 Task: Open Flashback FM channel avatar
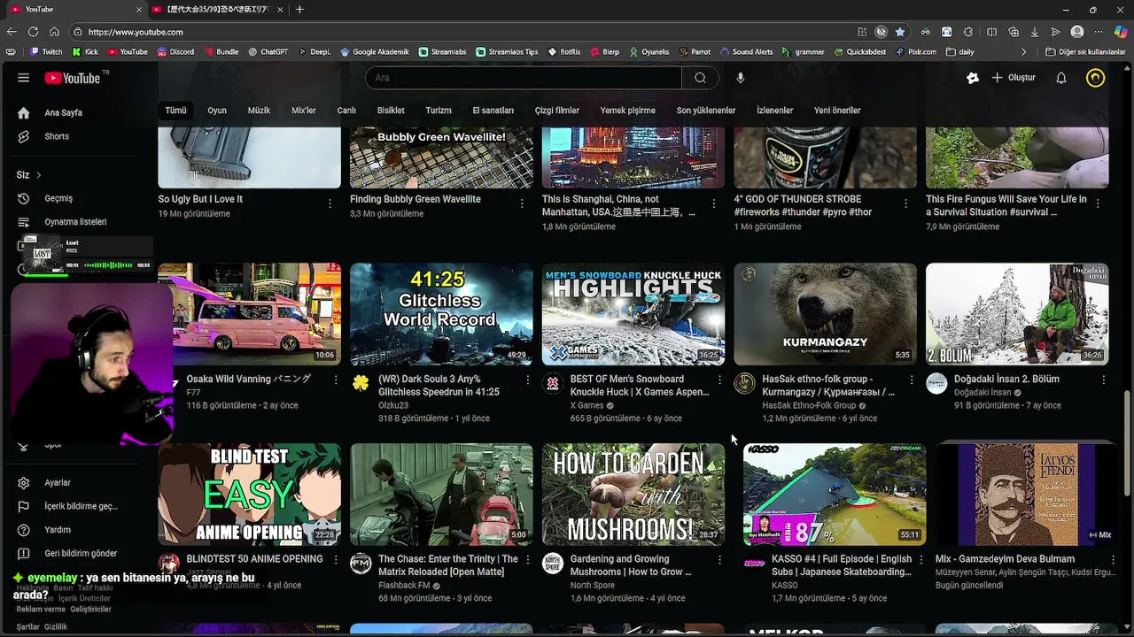361,564
